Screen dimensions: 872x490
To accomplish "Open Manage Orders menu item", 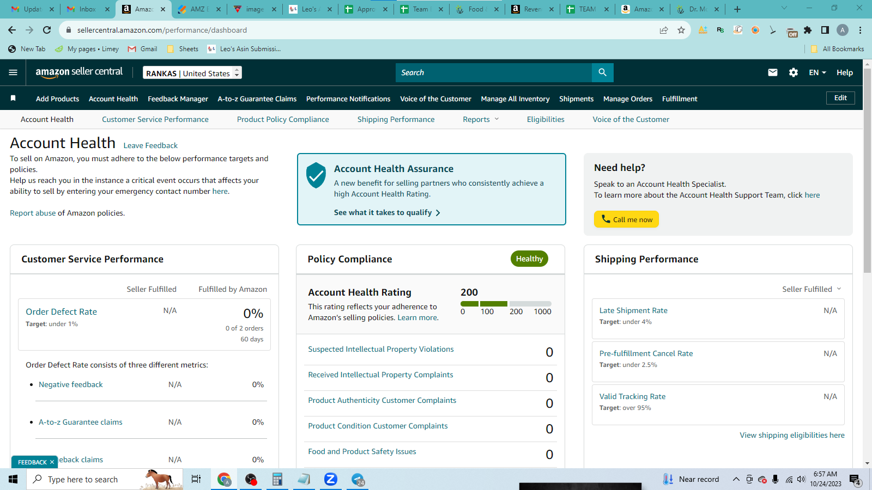I will coord(628,99).
